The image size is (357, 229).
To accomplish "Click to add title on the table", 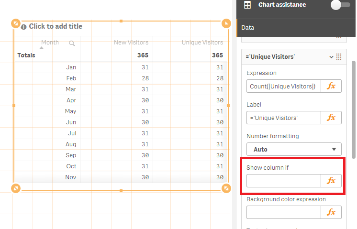I will pos(56,26).
